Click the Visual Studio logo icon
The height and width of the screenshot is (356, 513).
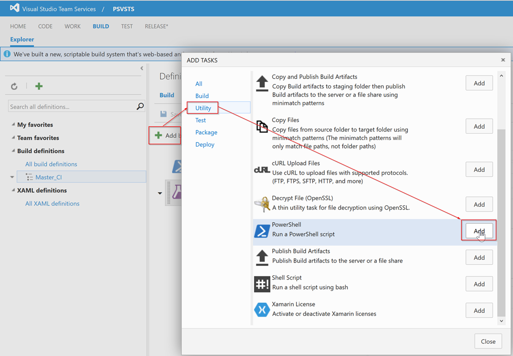(15, 8)
